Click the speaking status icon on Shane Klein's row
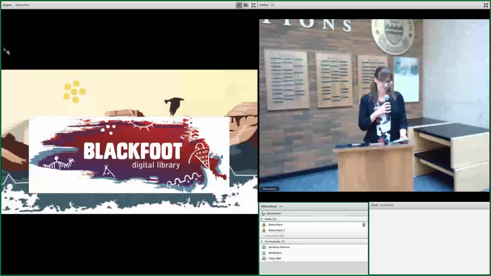 pos(364,225)
